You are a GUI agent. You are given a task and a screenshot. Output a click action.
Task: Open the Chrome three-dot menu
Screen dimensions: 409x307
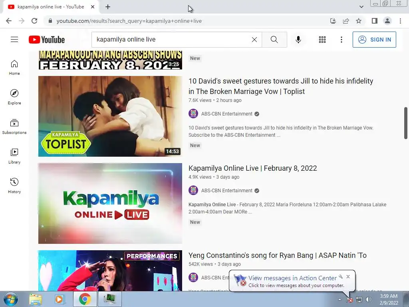[400, 21]
